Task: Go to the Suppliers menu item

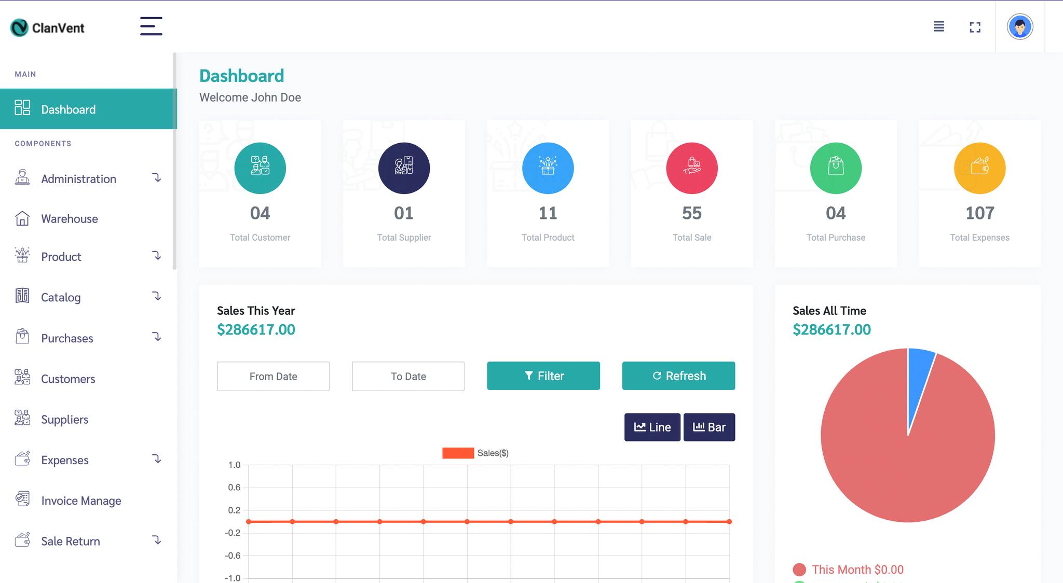Action: point(88,419)
